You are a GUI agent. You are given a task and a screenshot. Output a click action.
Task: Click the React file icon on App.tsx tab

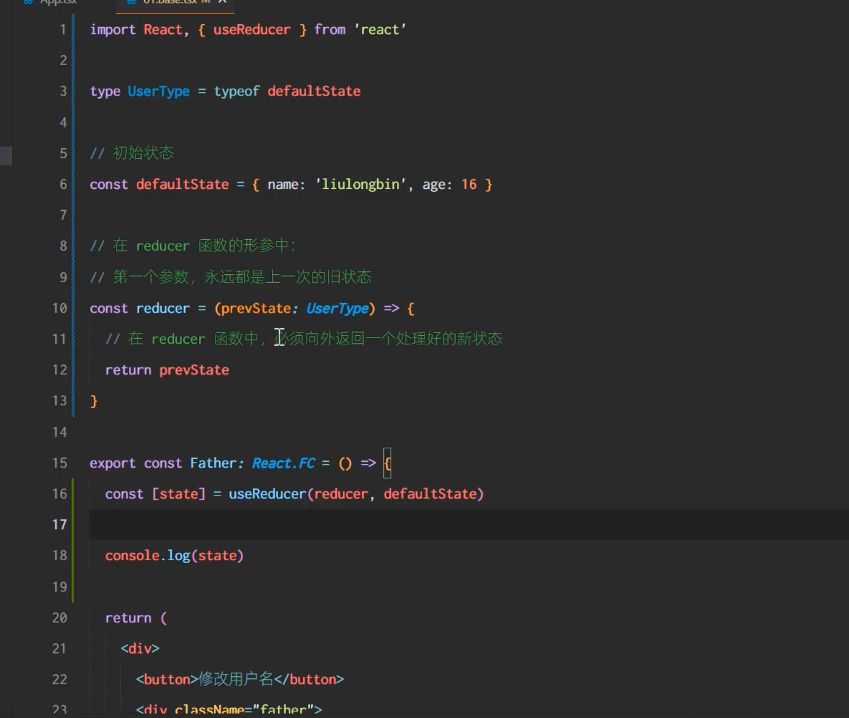[28, 2]
